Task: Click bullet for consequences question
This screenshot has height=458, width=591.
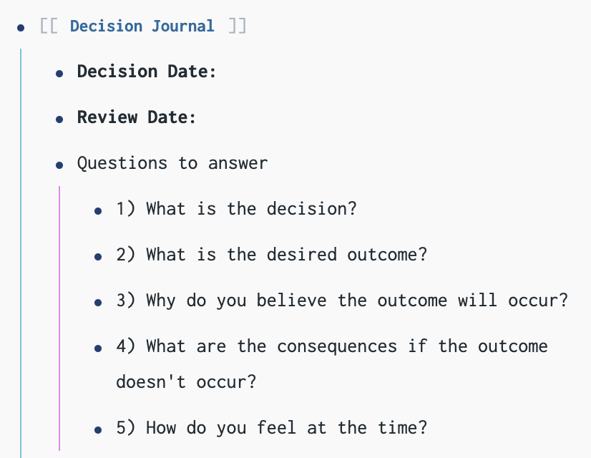Action: pyautogui.click(x=98, y=349)
